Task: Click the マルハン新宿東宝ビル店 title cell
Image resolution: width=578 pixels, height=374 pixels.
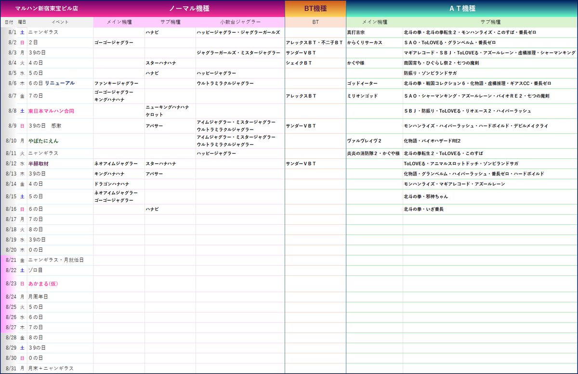Action: [x=47, y=9]
